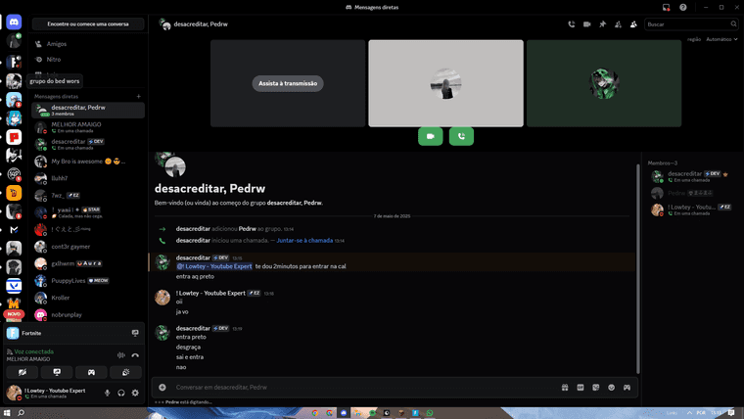Open My Bro is awesome conversation

point(88,162)
